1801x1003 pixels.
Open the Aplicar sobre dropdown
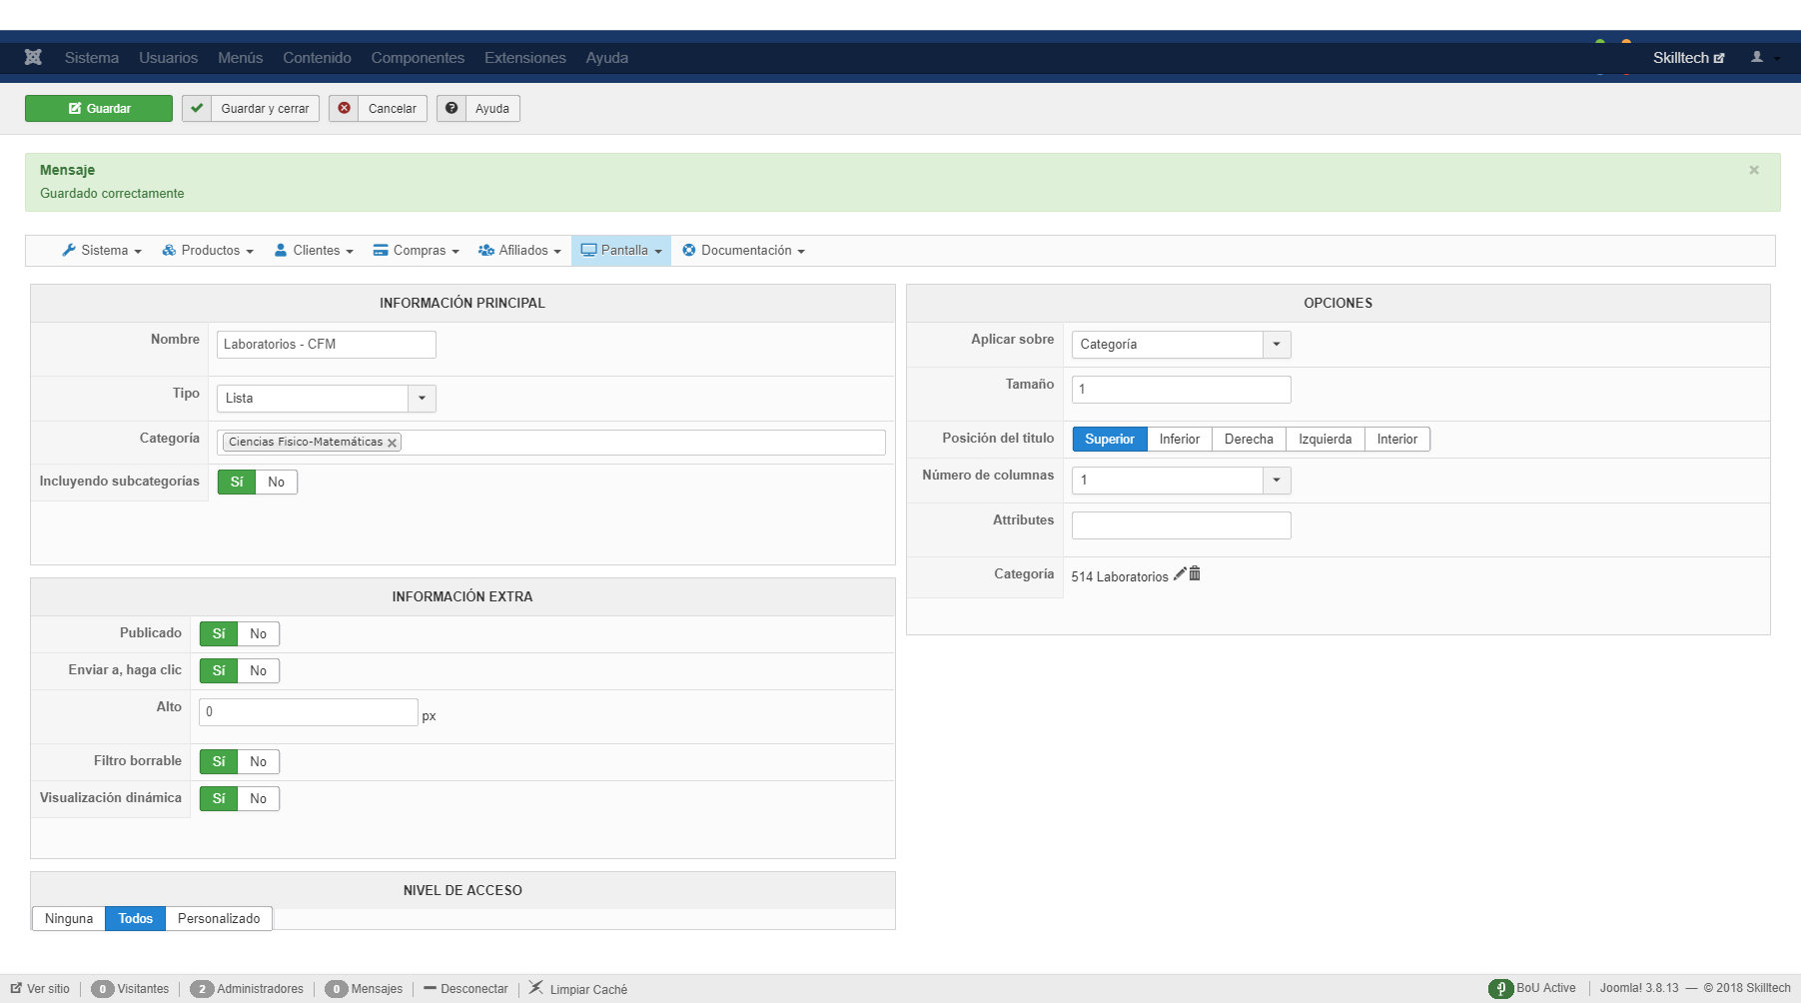point(1182,344)
